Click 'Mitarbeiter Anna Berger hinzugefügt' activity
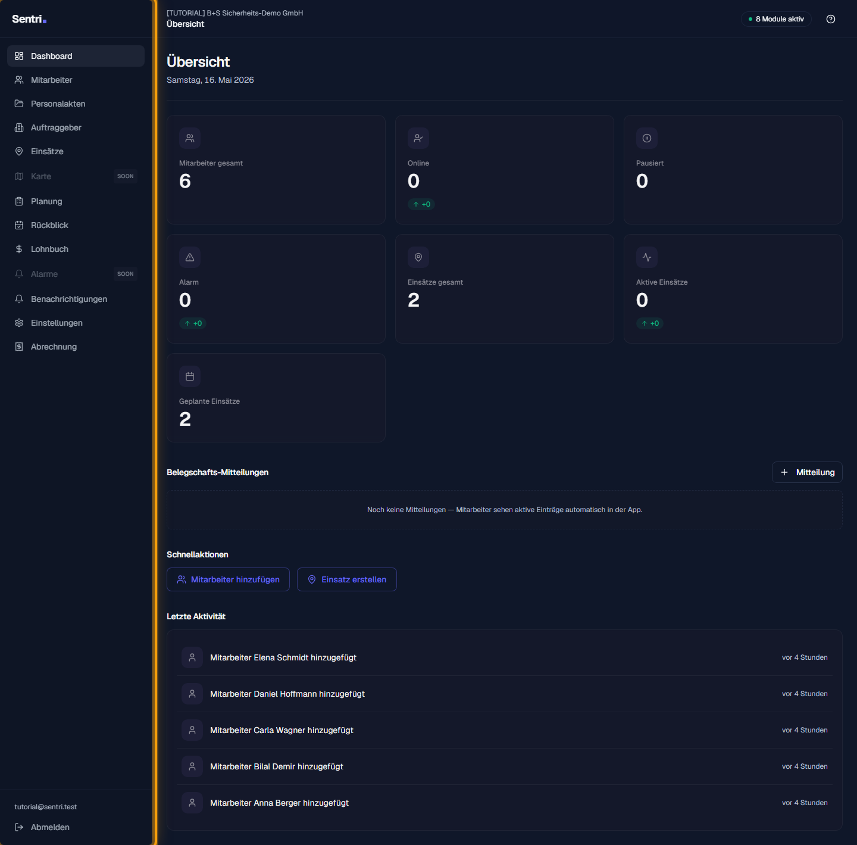 coord(279,803)
